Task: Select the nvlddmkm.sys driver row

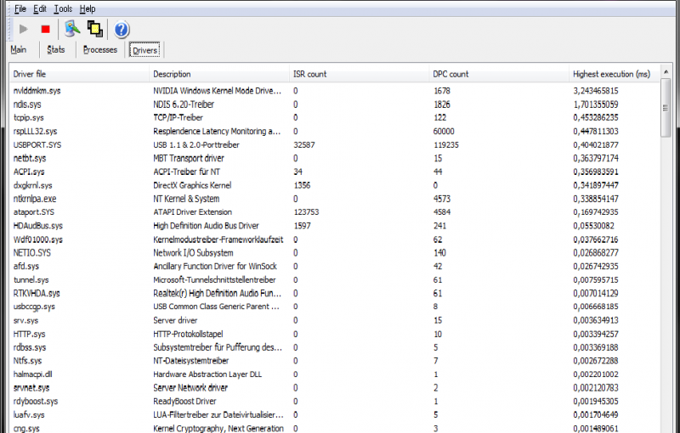Action: [335, 91]
